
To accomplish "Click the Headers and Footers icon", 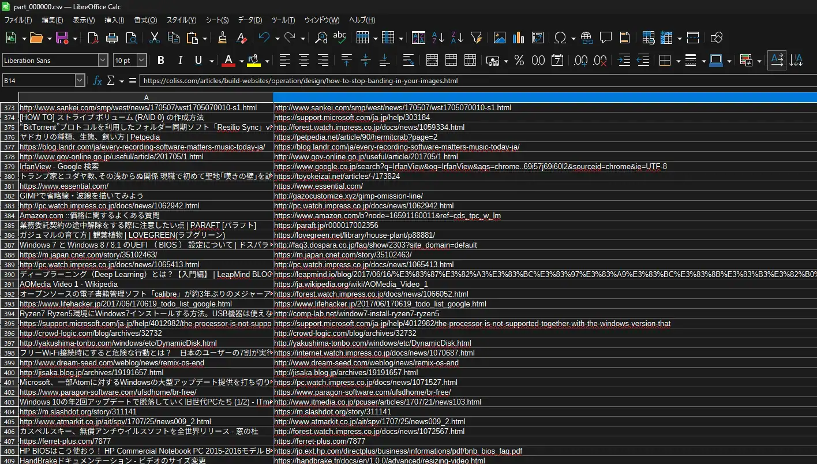I will coord(625,38).
